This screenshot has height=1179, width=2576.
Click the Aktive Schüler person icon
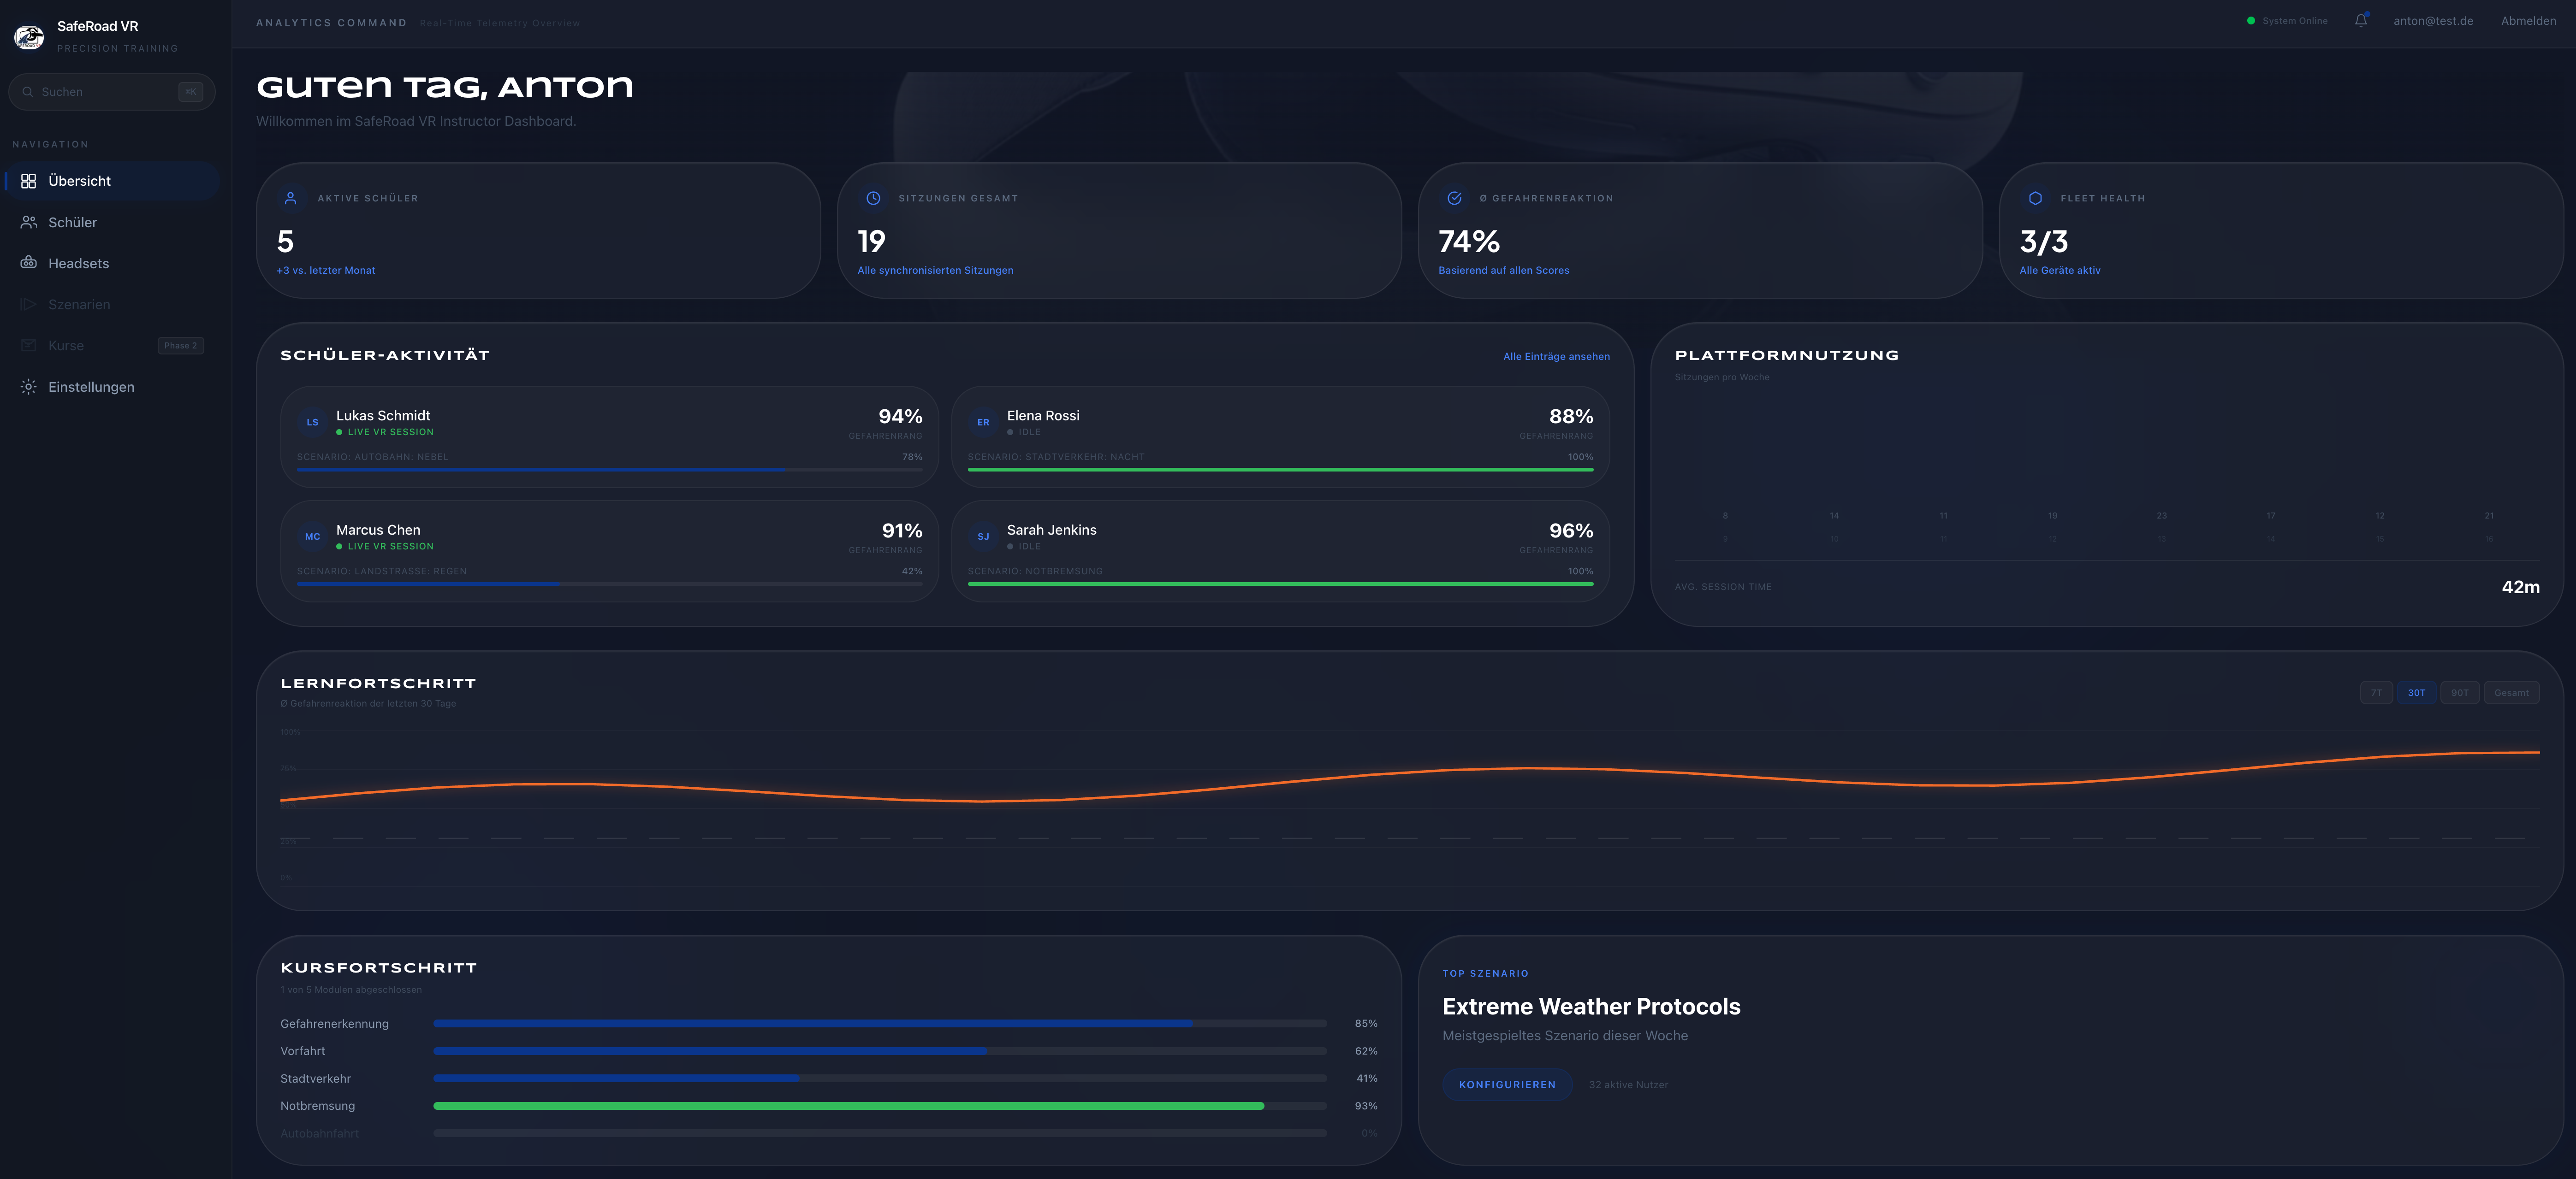[291, 198]
